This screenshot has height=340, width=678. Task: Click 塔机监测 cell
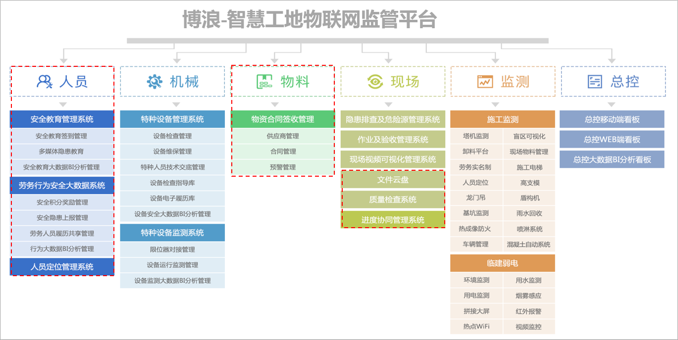pos(476,136)
